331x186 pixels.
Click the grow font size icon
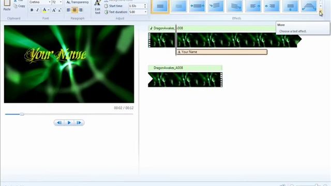pos(54,10)
